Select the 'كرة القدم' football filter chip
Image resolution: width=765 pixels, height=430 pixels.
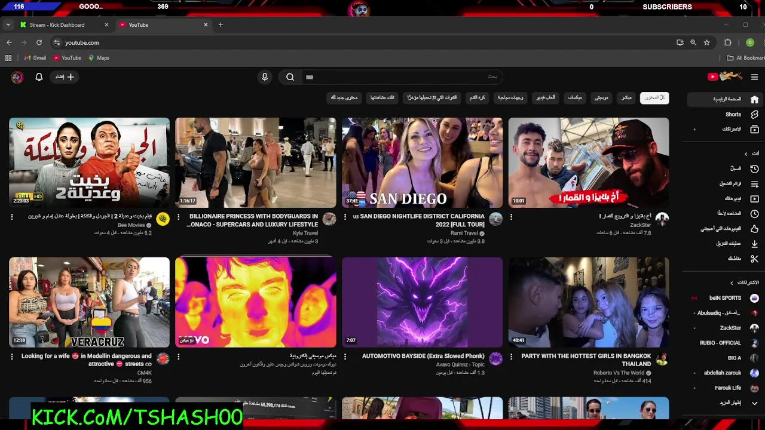(478, 97)
